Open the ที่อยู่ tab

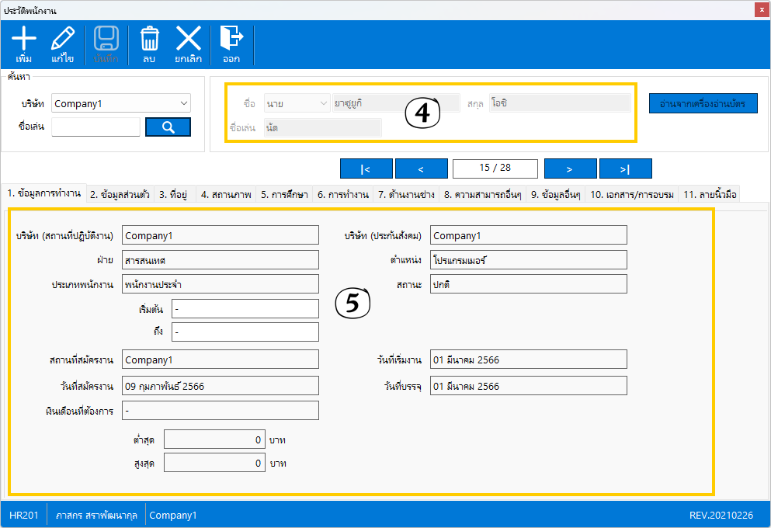point(174,194)
